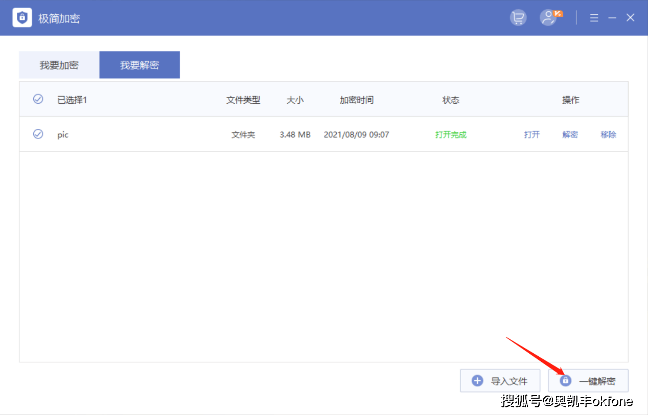
Task: Click the 文件类型 column header
Action: (x=243, y=100)
